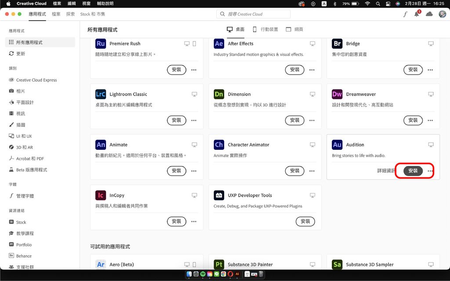Switch to the 行動裝置 tab
Image resolution: width=450 pixels, height=281 pixels.
(x=265, y=29)
